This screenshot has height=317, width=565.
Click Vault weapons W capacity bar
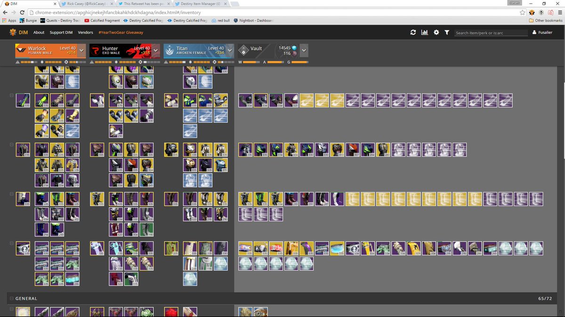[x=250, y=62]
